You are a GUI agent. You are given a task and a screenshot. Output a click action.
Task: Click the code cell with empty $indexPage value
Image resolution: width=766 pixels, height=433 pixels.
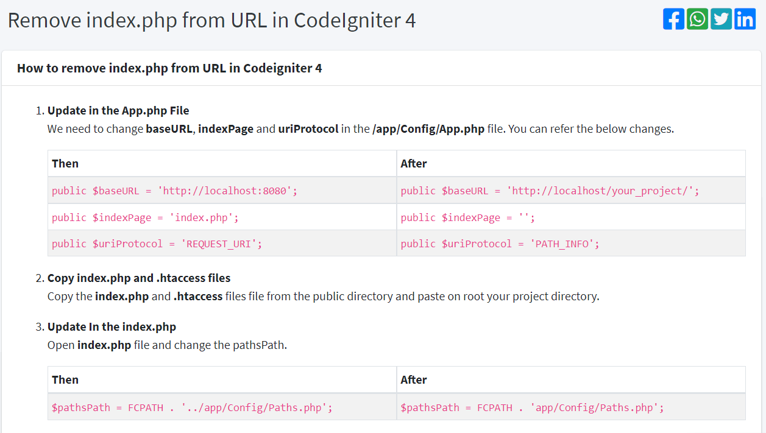pyautogui.click(x=571, y=217)
